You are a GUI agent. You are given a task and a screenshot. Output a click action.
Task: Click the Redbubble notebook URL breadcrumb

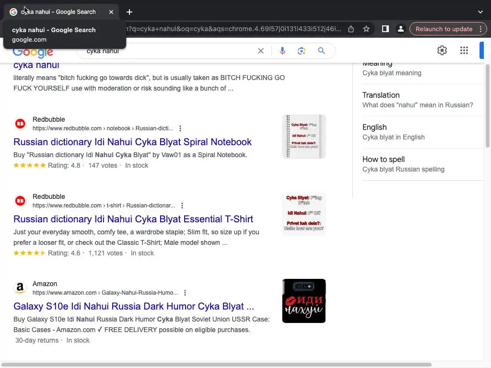(103, 128)
